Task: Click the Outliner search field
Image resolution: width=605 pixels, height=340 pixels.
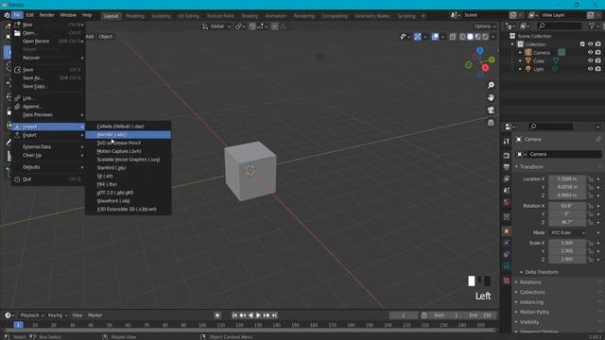Action: (559, 25)
